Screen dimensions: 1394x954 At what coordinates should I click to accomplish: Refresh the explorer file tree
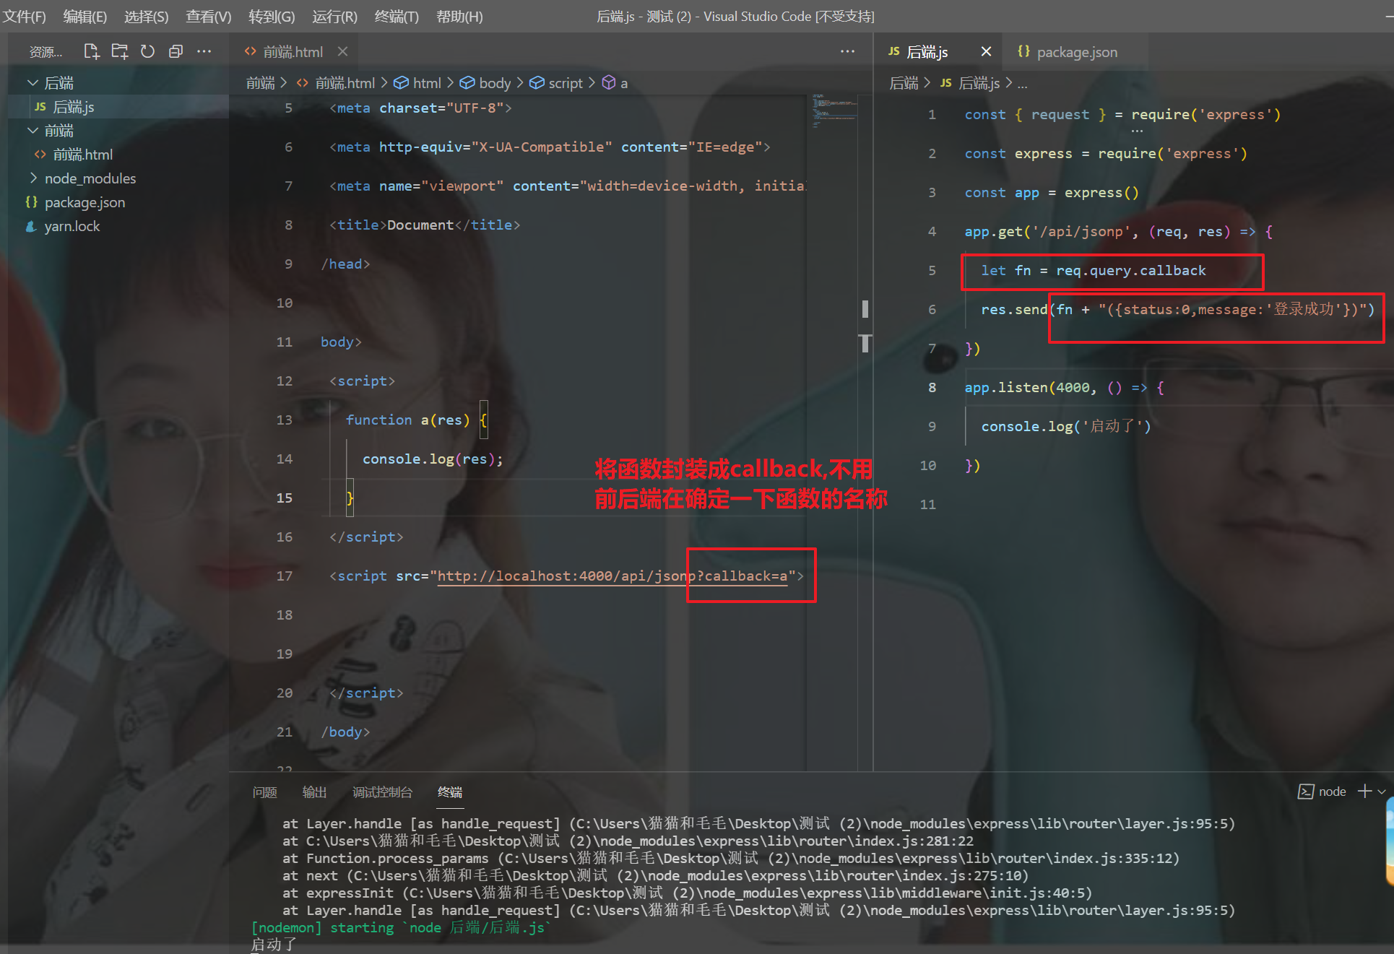click(x=147, y=51)
